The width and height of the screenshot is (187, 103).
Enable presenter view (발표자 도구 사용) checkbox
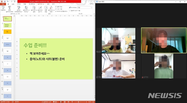(x=70, y=11)
